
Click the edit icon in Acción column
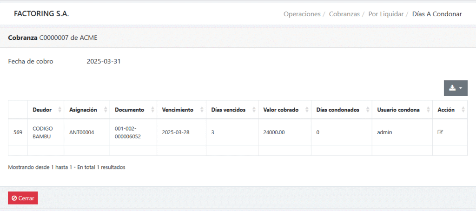pyautogui.click(x=440, y=132)
